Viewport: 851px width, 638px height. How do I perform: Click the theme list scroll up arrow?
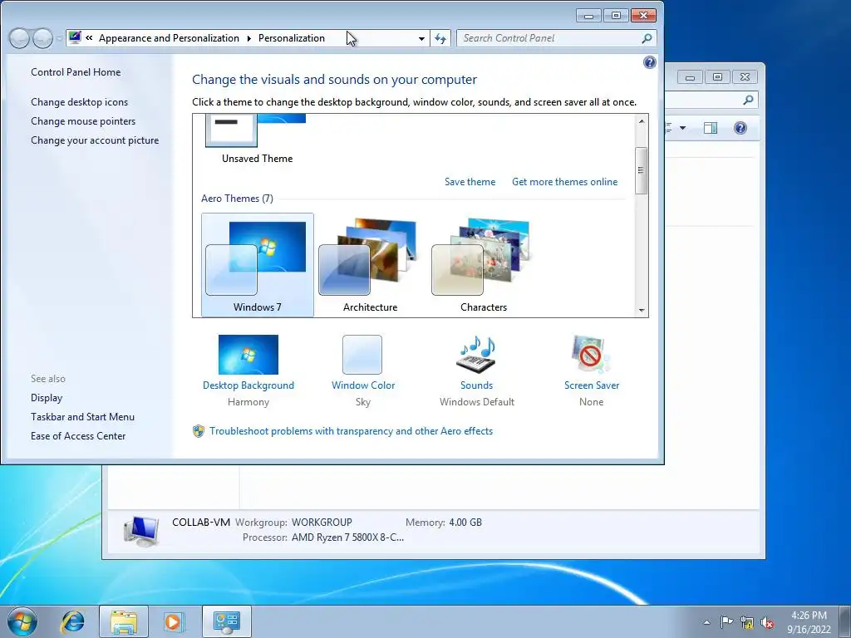point(642,121)
